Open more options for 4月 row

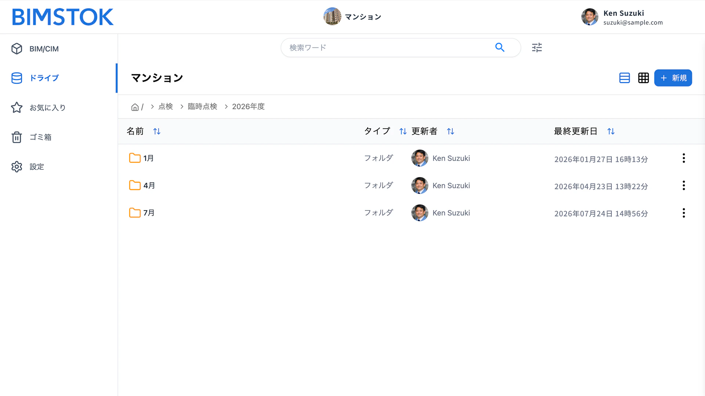pos(684,186)
